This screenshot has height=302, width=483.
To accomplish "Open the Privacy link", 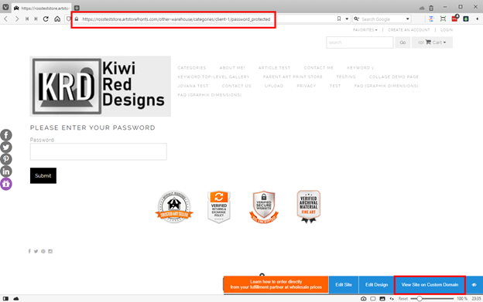I will [307, 86].
